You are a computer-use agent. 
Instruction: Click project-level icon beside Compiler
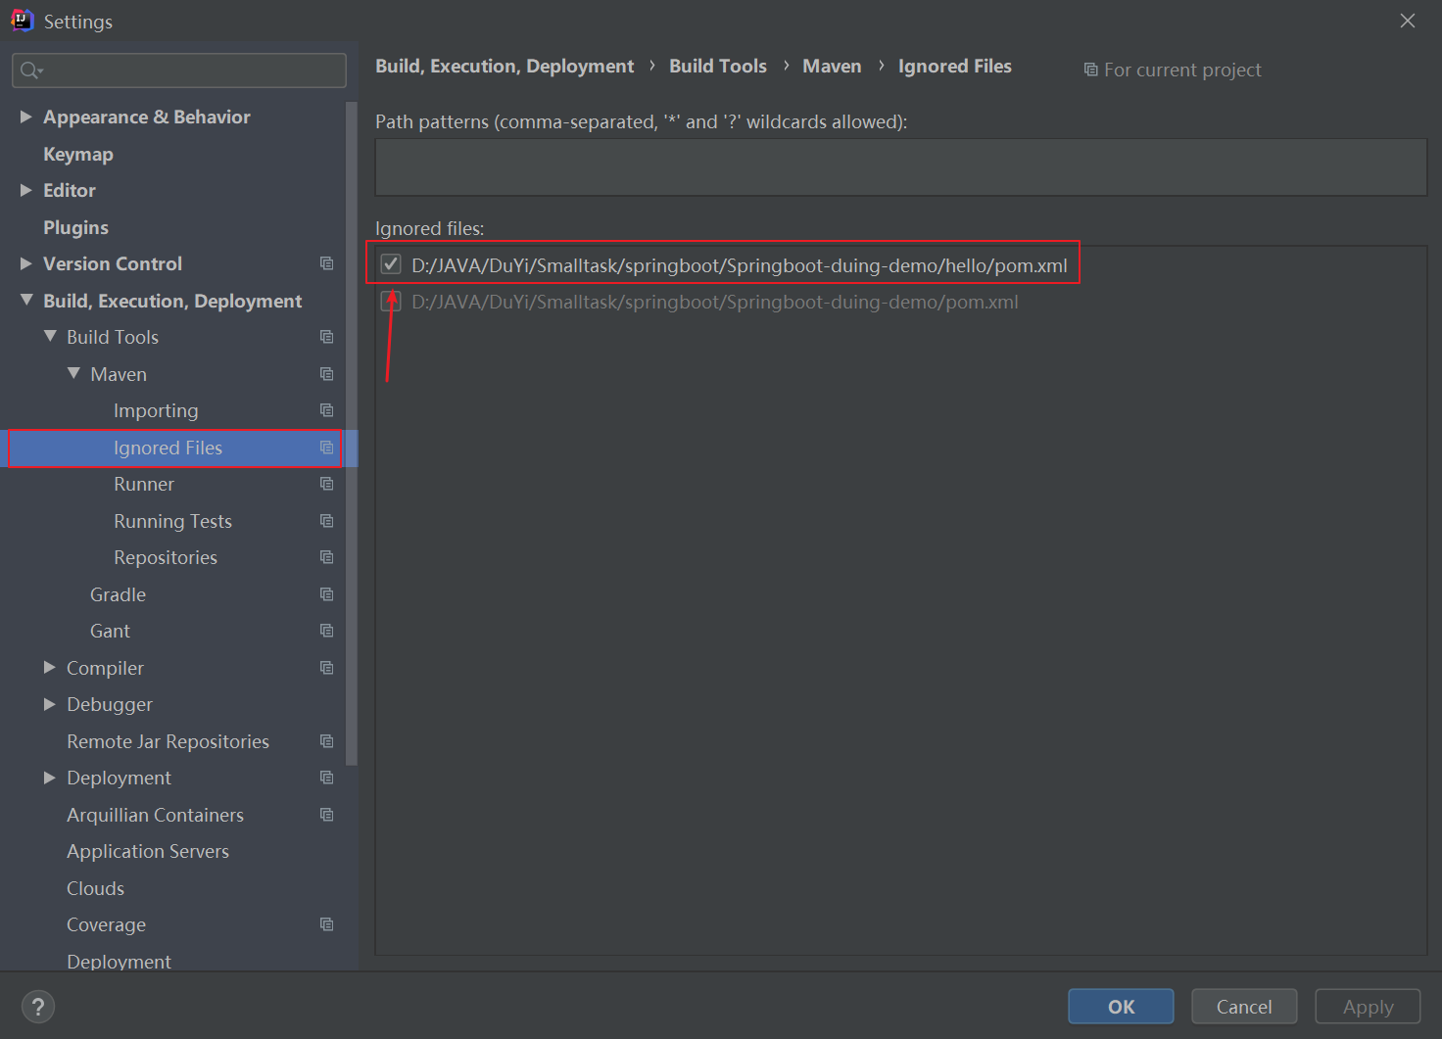tap(327, 668)
